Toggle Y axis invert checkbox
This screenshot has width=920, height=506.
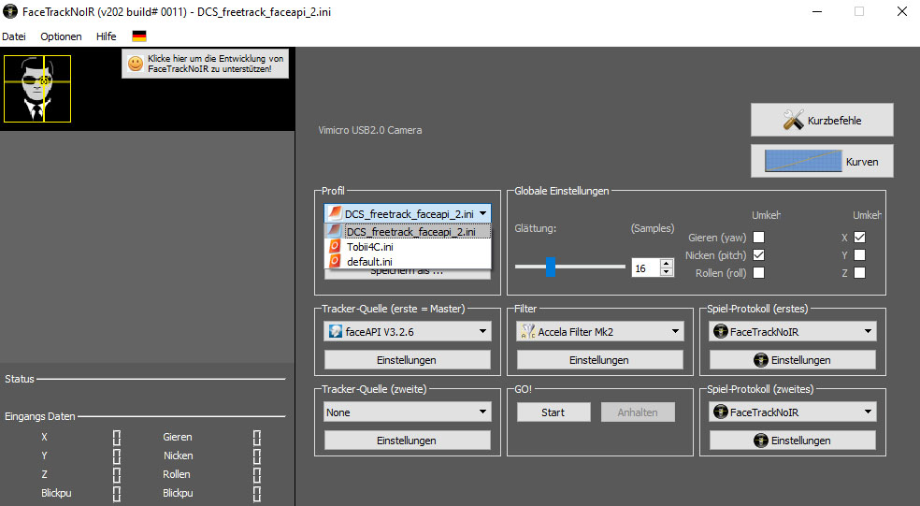[859, 254]
